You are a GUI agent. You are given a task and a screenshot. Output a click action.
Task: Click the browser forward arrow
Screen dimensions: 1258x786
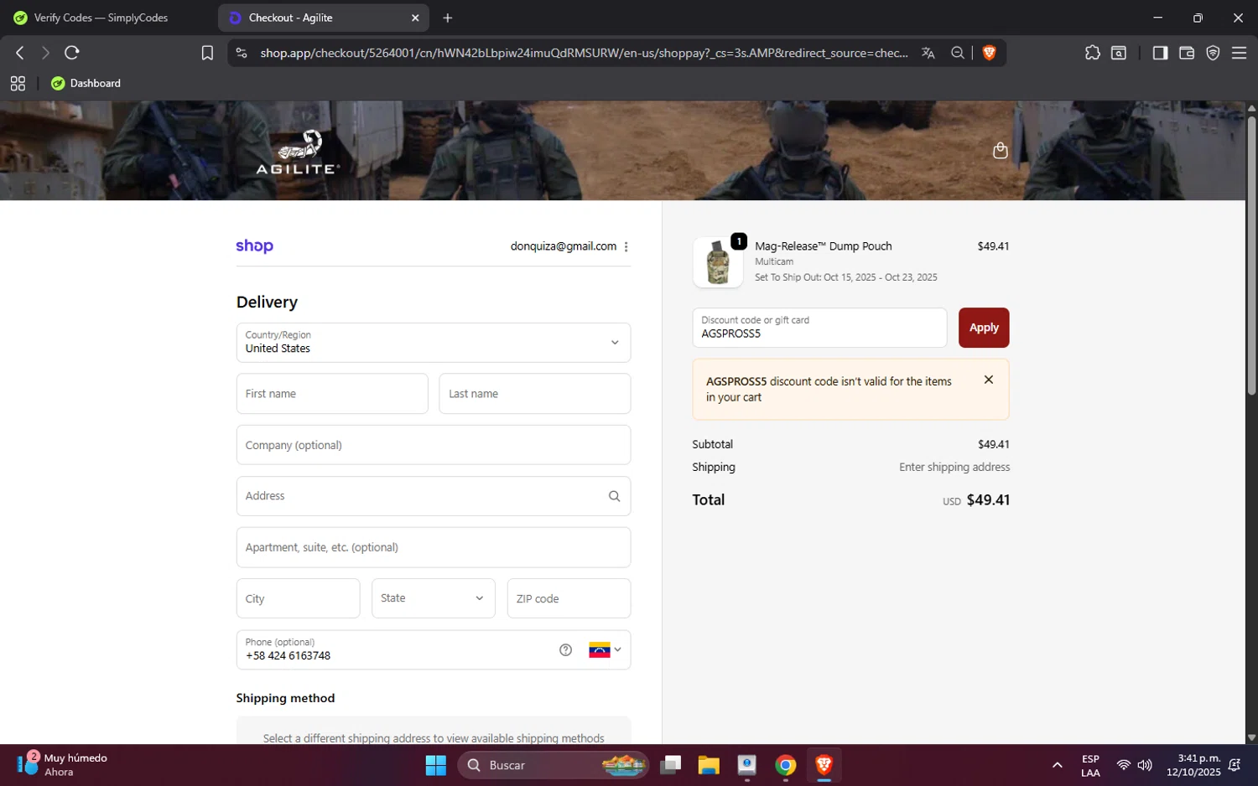coord(45,53)
